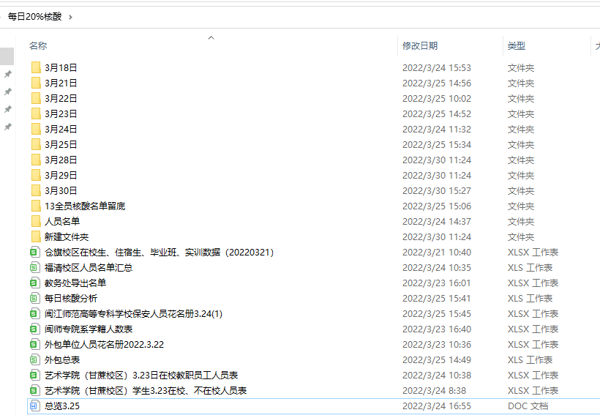The width and height of the screenshot is (600, 418).
Task: Click the 新建文件夹 folder icon
Action: pyautogui.click(x=35, y=236)
